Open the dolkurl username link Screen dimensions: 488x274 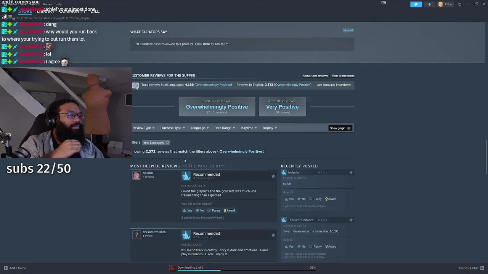point(148,173)
